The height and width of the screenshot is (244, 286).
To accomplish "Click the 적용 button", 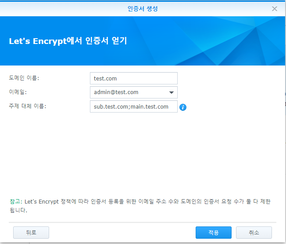I will (x=214, y=233).
